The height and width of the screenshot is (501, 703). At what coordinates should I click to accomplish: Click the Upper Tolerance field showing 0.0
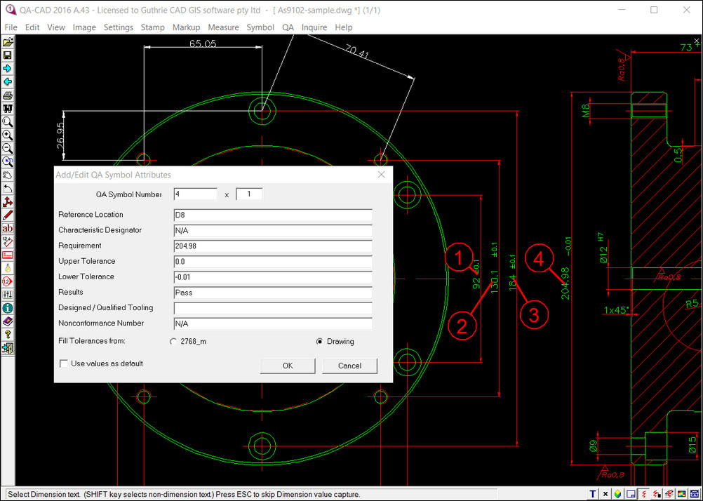[x=273, y=262]
